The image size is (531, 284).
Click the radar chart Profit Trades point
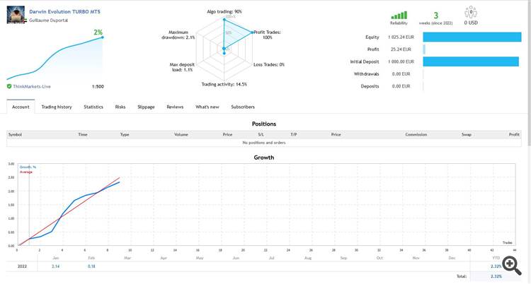(x=252, y=32)
